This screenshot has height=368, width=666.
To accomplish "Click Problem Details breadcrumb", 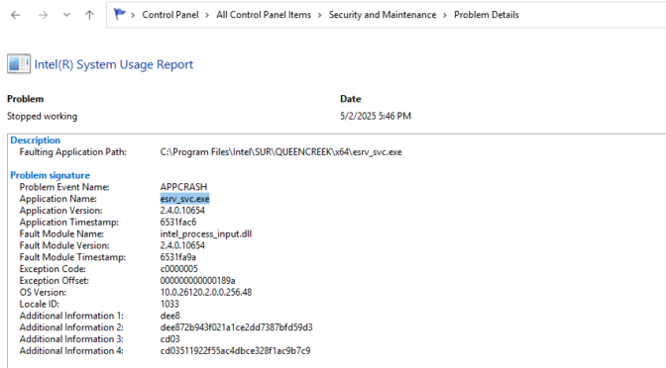I will (487, 15).
